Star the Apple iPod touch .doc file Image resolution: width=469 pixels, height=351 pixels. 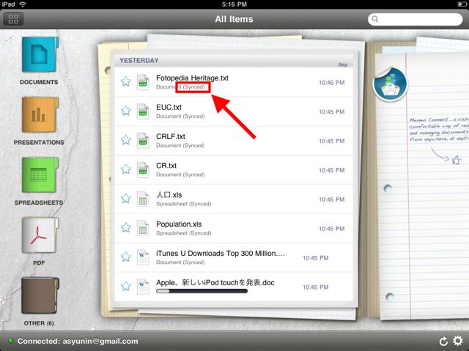coord(126,286)
